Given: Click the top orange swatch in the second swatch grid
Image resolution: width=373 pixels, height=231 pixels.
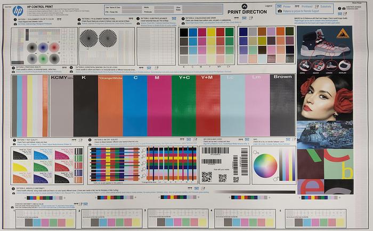Looking at the screenshot, I should coord(280,31).
